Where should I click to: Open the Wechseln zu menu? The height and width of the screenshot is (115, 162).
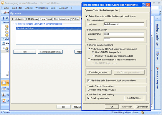point(42,8)
